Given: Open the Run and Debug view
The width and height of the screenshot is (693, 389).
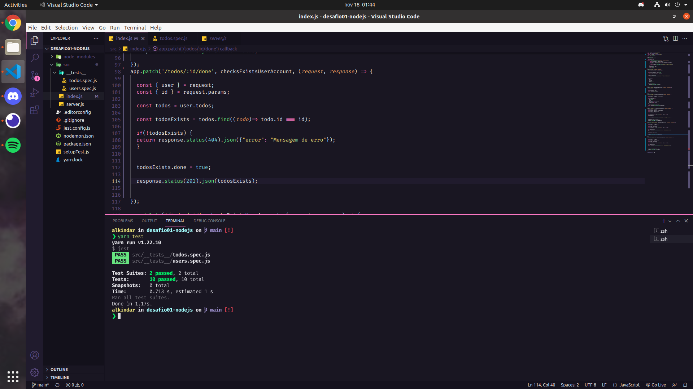Looking at the screenshot, I should pyautogui.click(x=34, y=93).
